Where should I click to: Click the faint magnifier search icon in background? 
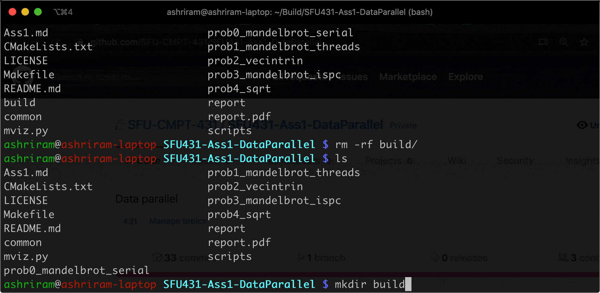pos(563,42)
